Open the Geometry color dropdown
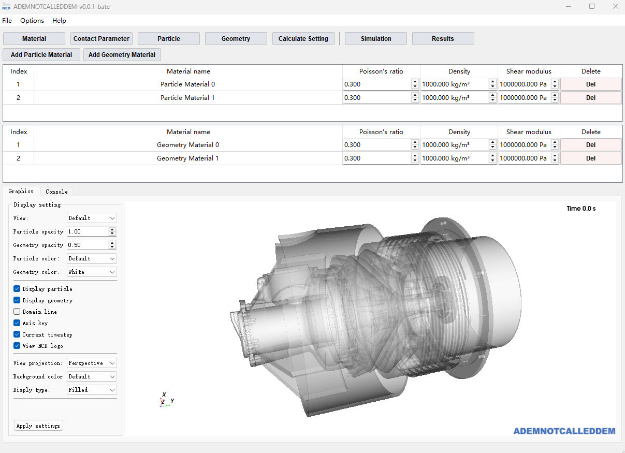Image resolution: width=625 pixels, height=453 pixels. point(92,272)
